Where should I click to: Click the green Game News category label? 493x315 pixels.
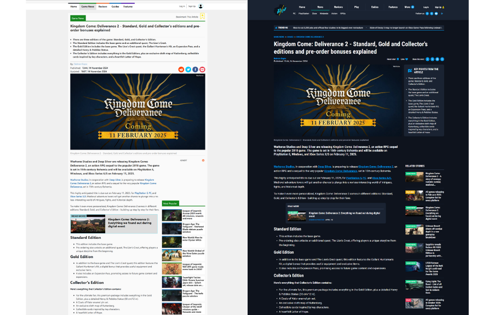[x=78, y=18]
